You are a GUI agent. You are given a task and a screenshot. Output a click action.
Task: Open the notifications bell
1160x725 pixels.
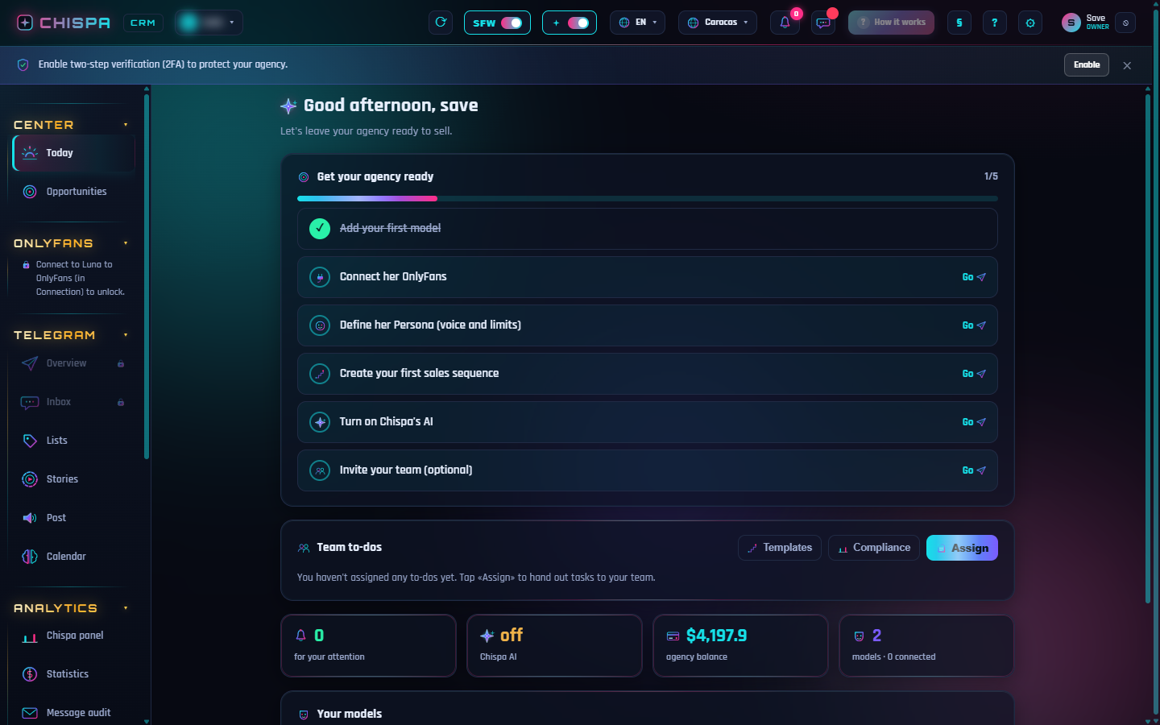tap(785, 23)
